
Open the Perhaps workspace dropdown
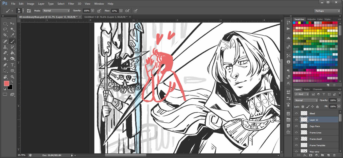click(328, 11)
